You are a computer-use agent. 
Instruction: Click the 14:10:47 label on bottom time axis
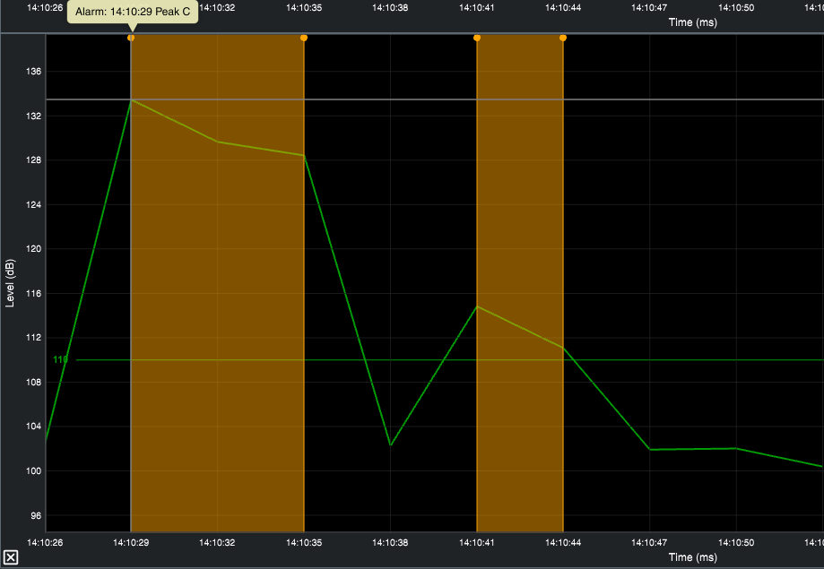tap(649, 542)
